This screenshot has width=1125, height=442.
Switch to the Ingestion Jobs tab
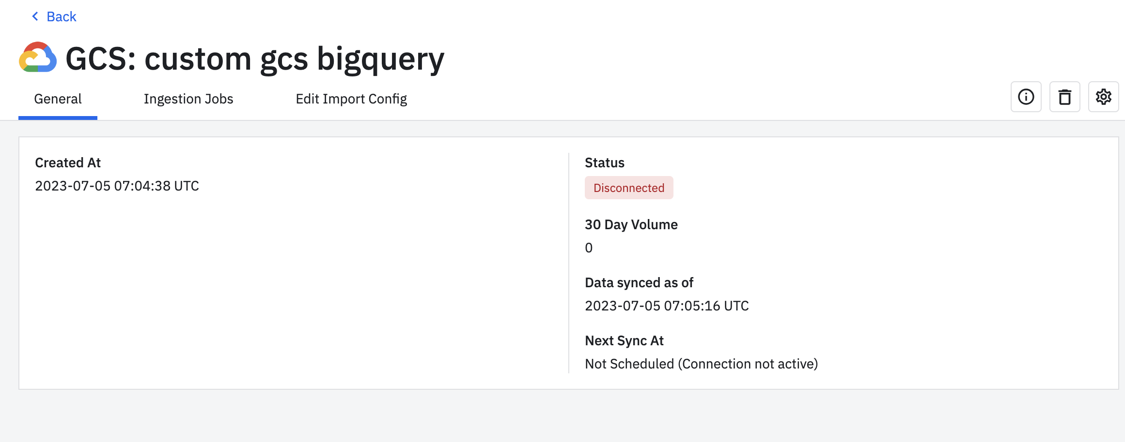click(x=188, y=99)
